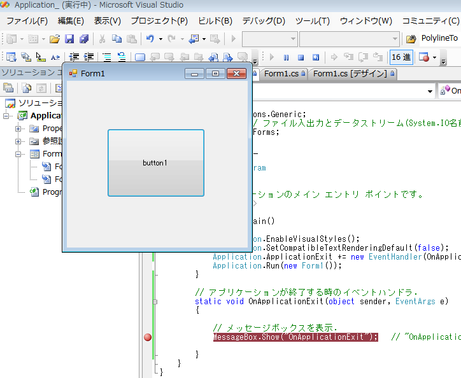Click the PolylineTo find combo box
Viewport: 461px width, 378px height.
(440, 39)
